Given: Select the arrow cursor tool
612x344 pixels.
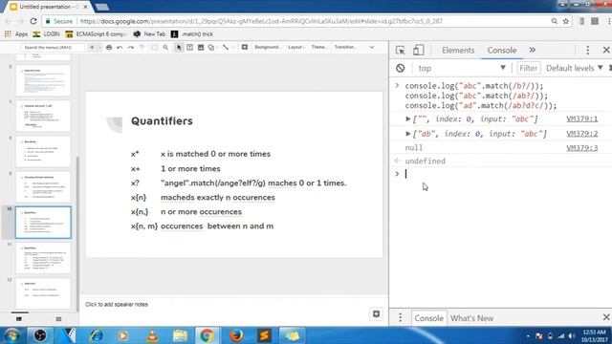Looking at the screenshot, I should pos(179,47).
